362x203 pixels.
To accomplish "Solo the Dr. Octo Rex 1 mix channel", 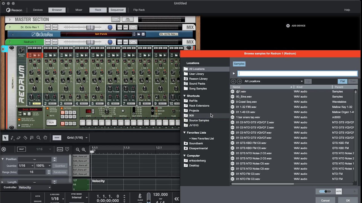I will (x=55, y=27).
